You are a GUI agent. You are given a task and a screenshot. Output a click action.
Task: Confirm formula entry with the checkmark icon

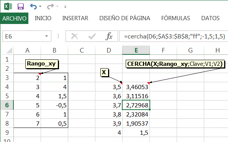point(92,36)
